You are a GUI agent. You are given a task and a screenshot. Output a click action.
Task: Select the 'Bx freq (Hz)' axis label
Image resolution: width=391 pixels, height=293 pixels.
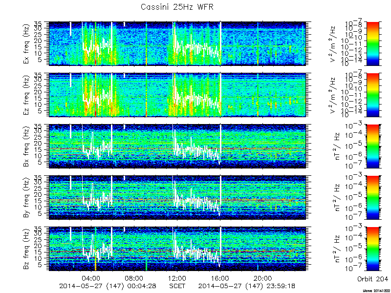[26, 146]
